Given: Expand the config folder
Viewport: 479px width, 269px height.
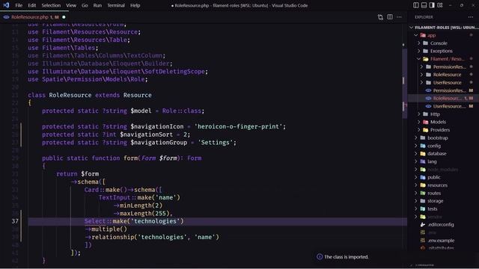Looking at the screenshot, I should (x=416, y=146).
